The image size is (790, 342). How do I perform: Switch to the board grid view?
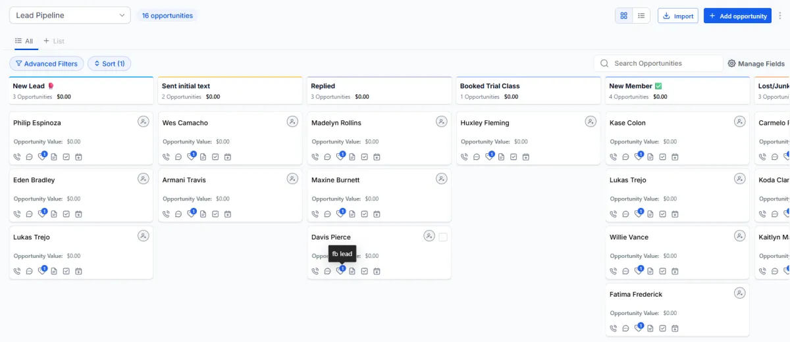click(x=623, y=16)
